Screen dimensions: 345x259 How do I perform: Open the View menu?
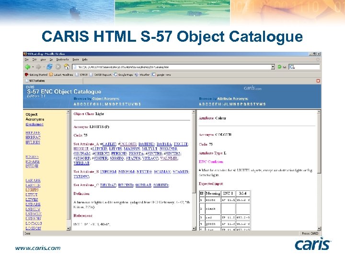[x=43, y=59]
